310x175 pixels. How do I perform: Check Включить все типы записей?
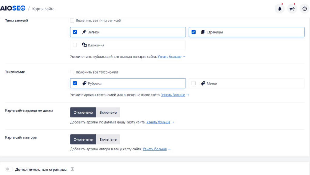pos(72,21)
